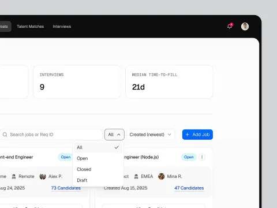Click the 'Mina R.' name

[174, 176]
